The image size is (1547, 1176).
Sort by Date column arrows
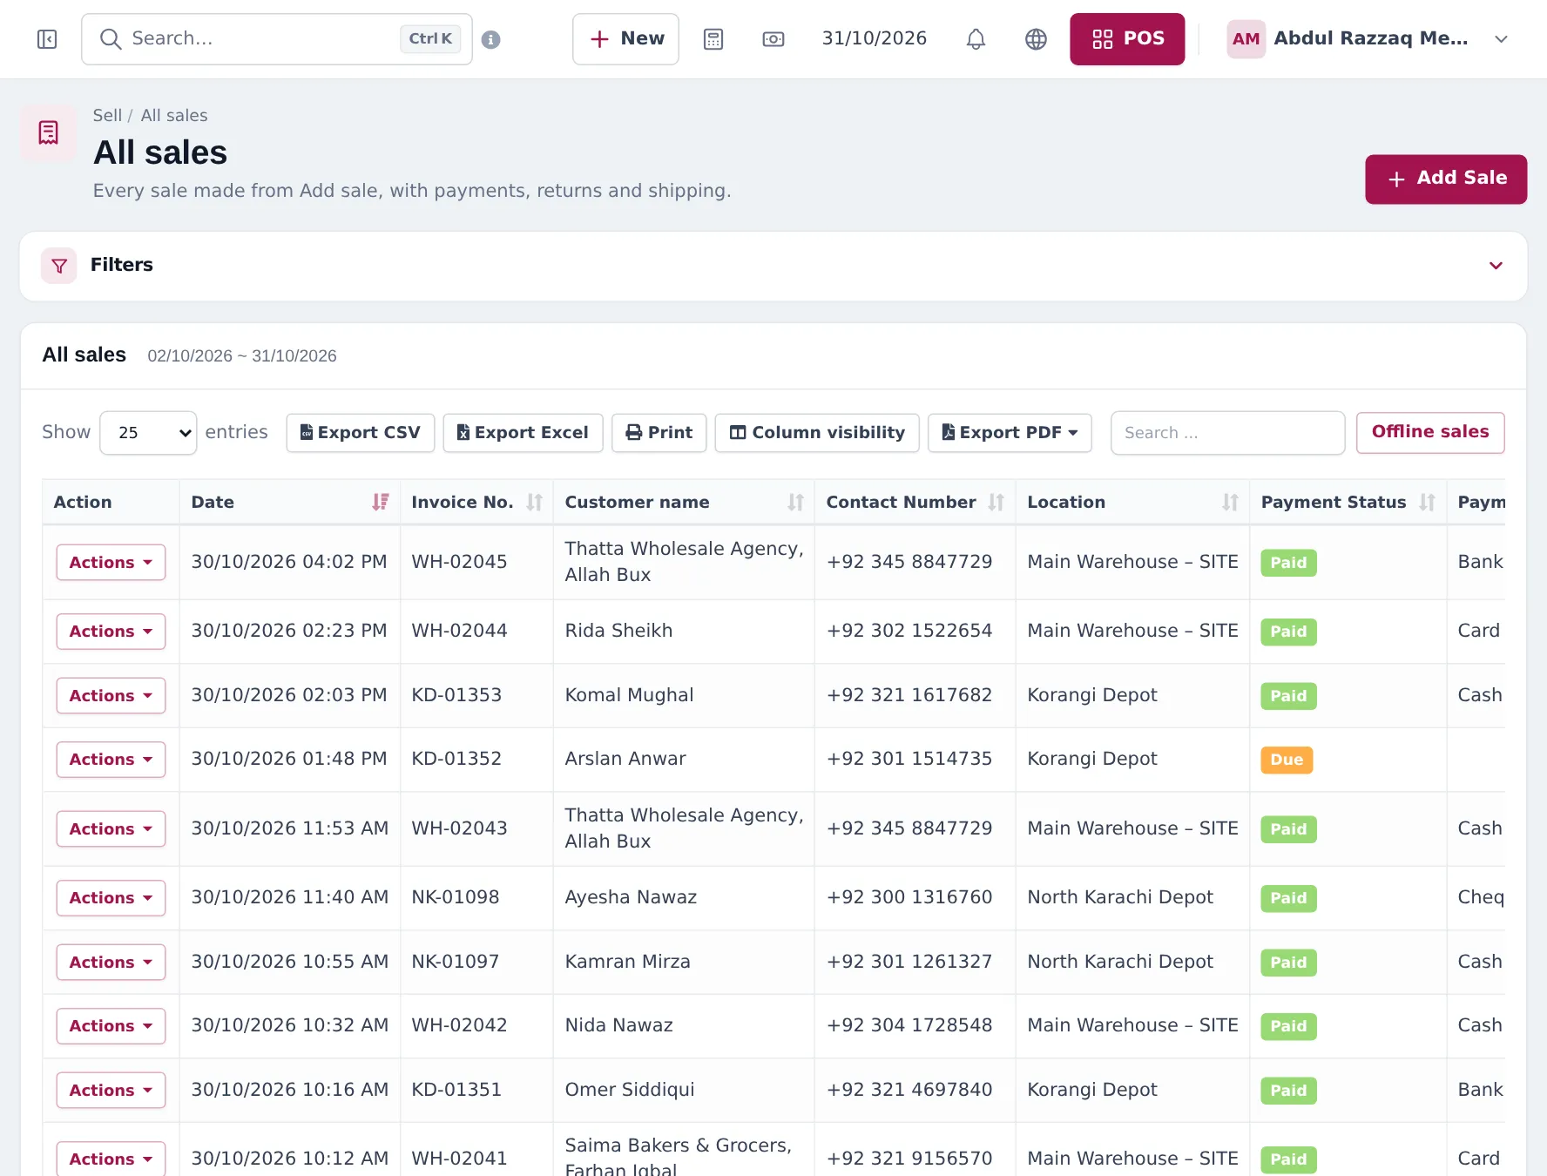tap(381, 502)
